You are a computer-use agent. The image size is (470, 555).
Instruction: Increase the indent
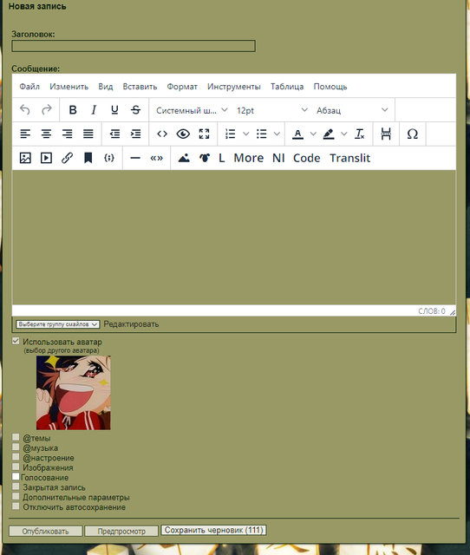coord(135,134)
